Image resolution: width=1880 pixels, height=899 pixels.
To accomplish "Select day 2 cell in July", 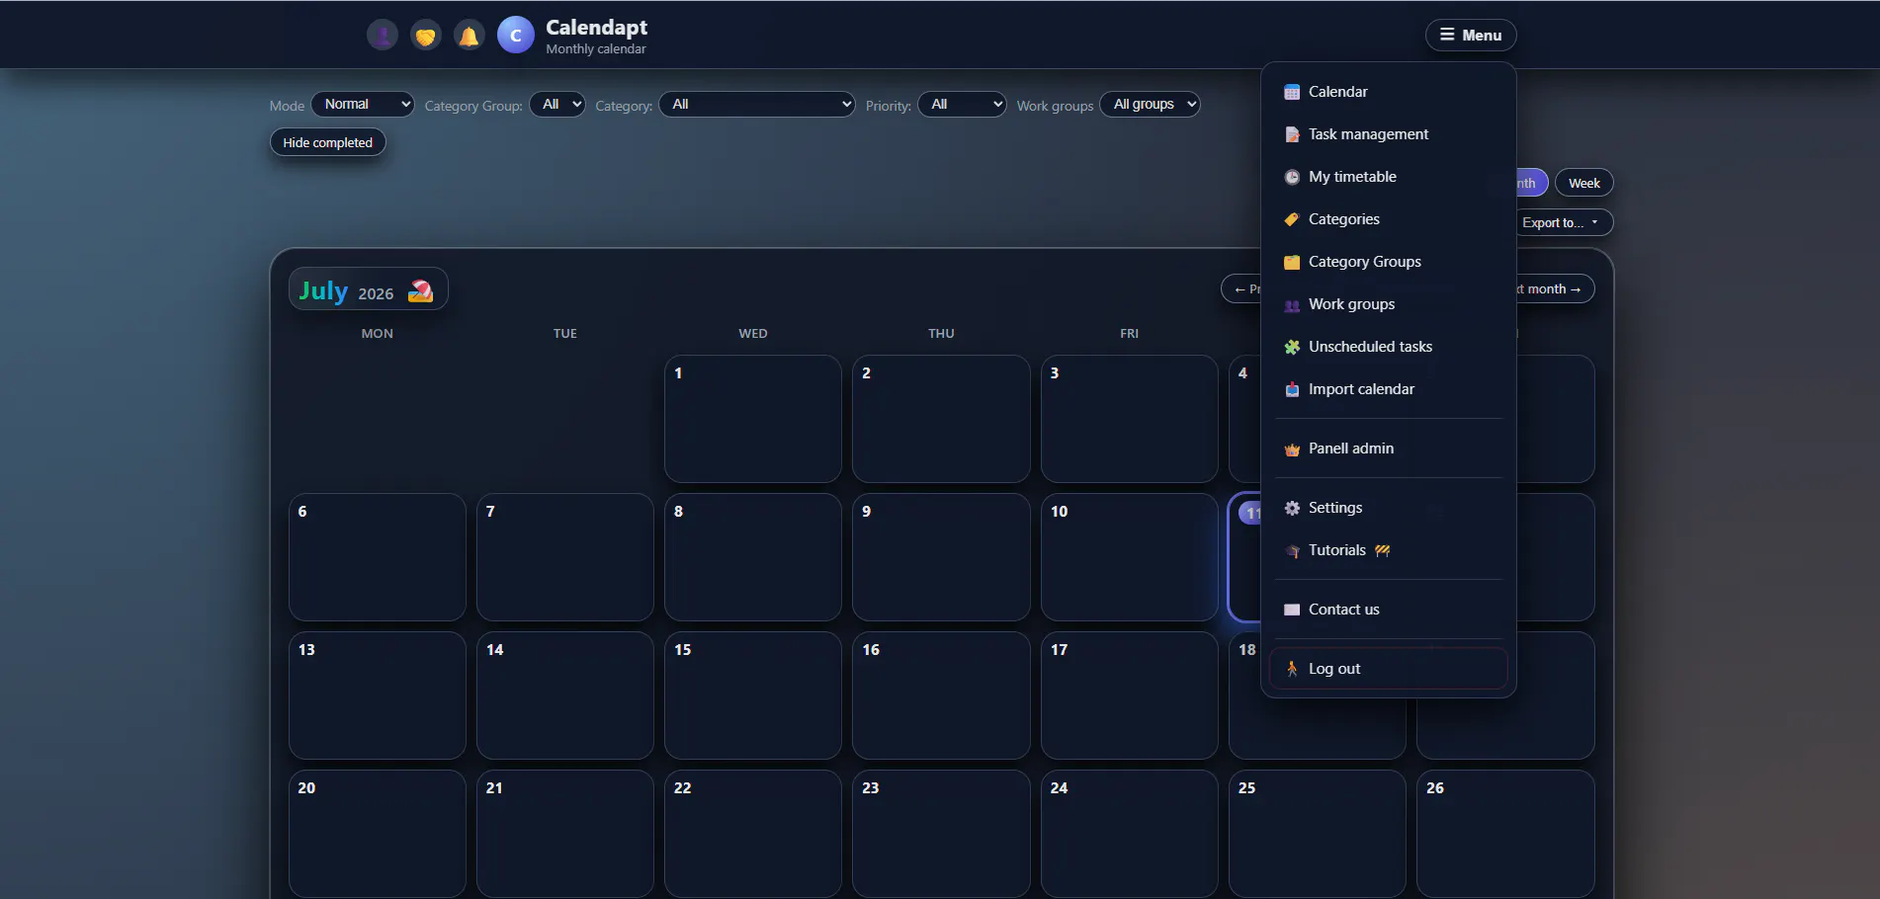I will coord(941,419).
